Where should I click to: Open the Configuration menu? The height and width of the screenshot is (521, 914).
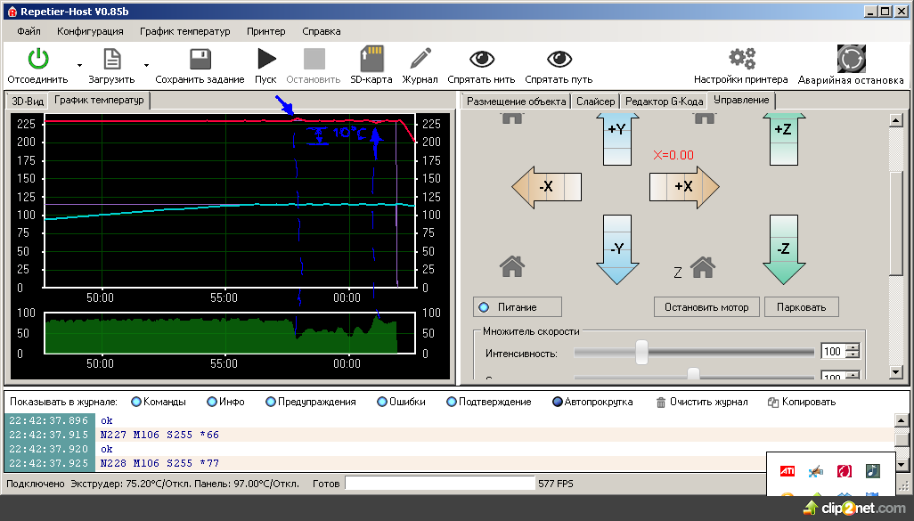coord(90,31)
